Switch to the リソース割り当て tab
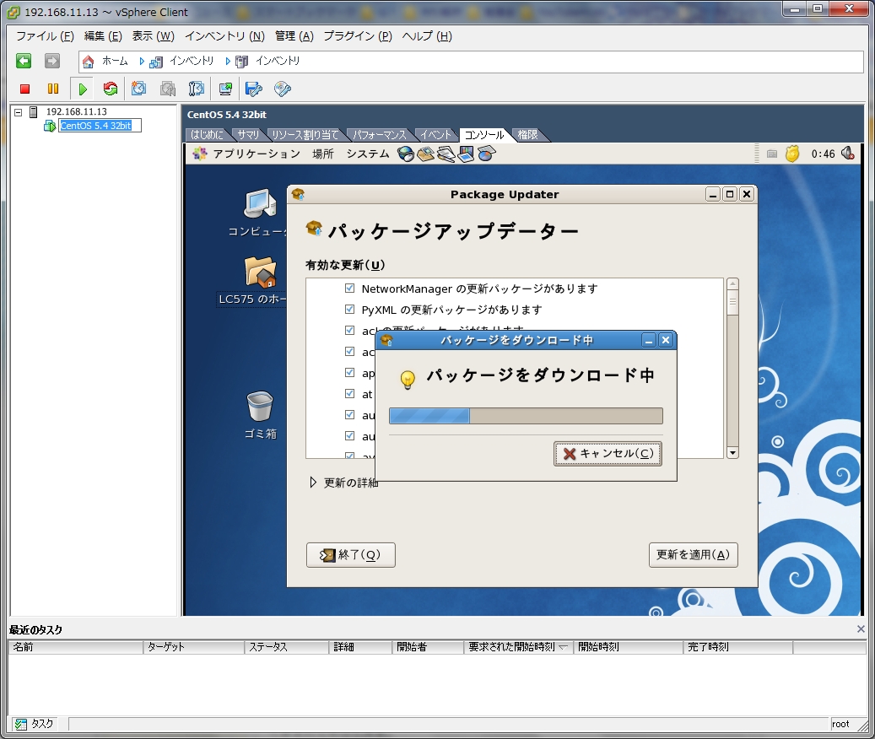The width and height of the screenshot is (875, 739). 305,134
